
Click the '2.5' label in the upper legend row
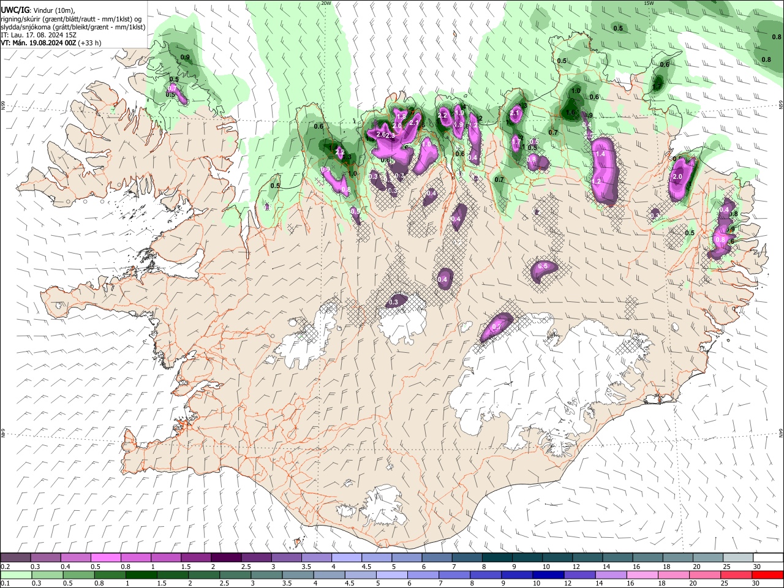click(246, 567)
